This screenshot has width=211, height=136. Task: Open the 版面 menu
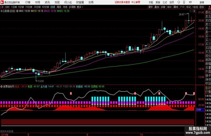pos(158,2)
